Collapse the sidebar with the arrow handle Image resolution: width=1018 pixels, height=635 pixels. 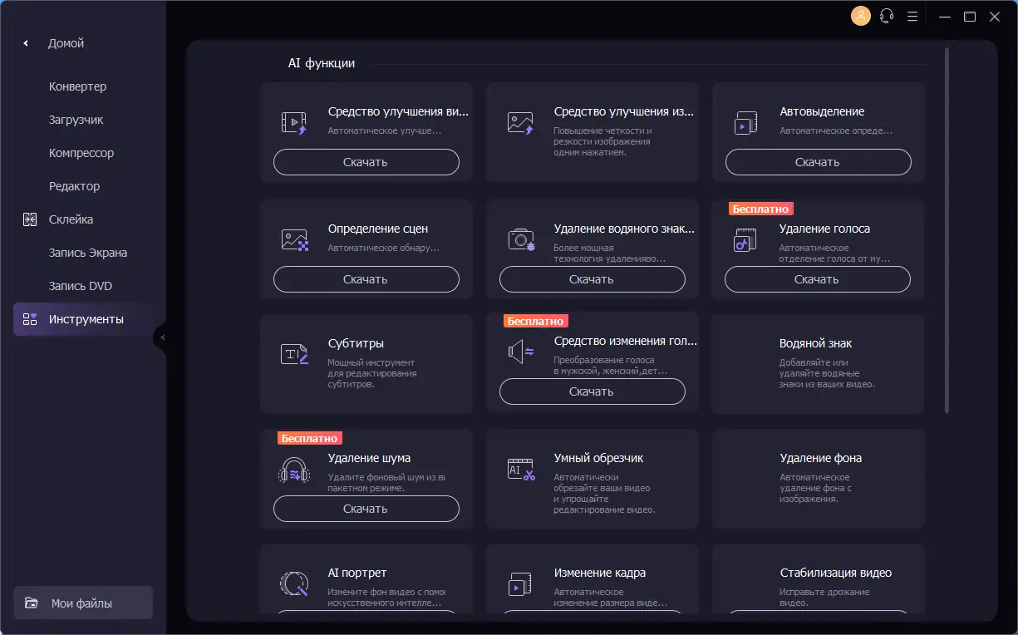(162, 337)
